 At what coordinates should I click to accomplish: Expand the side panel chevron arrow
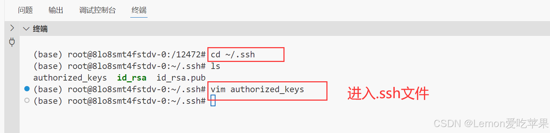pos(12,28)
